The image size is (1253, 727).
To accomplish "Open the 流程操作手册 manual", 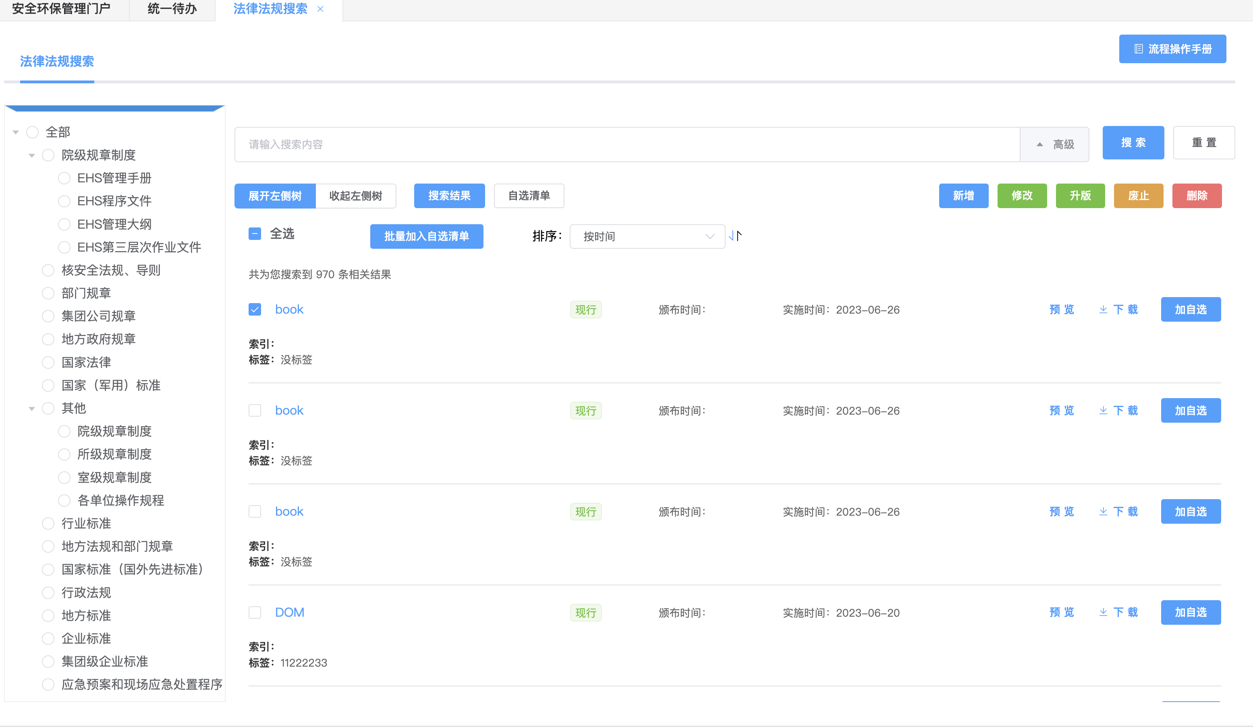I will point(1172,49).
